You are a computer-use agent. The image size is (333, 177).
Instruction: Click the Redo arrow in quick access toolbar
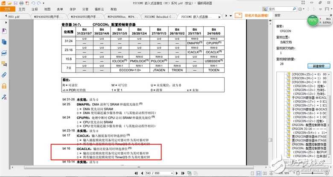click(x=39, y=3)
